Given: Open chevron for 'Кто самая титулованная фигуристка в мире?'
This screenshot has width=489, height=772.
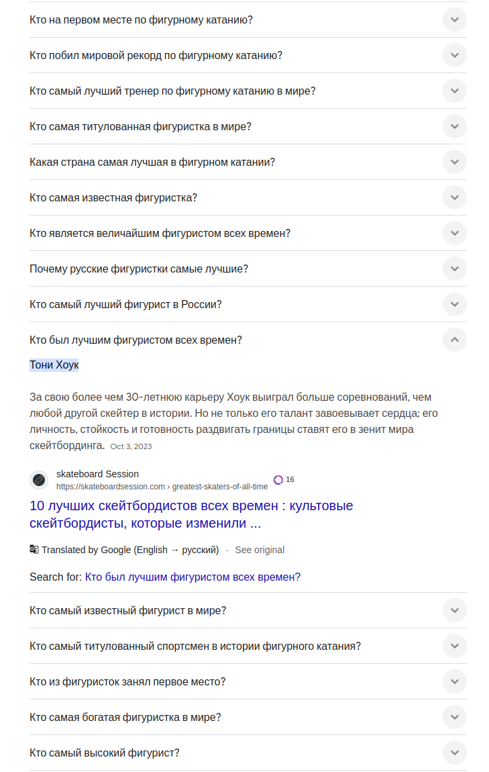Looking at the screenshot, I should click(454, 126).
